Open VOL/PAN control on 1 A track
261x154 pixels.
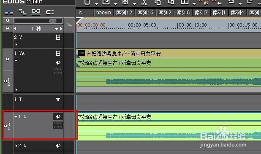click(x=58, y=125)
